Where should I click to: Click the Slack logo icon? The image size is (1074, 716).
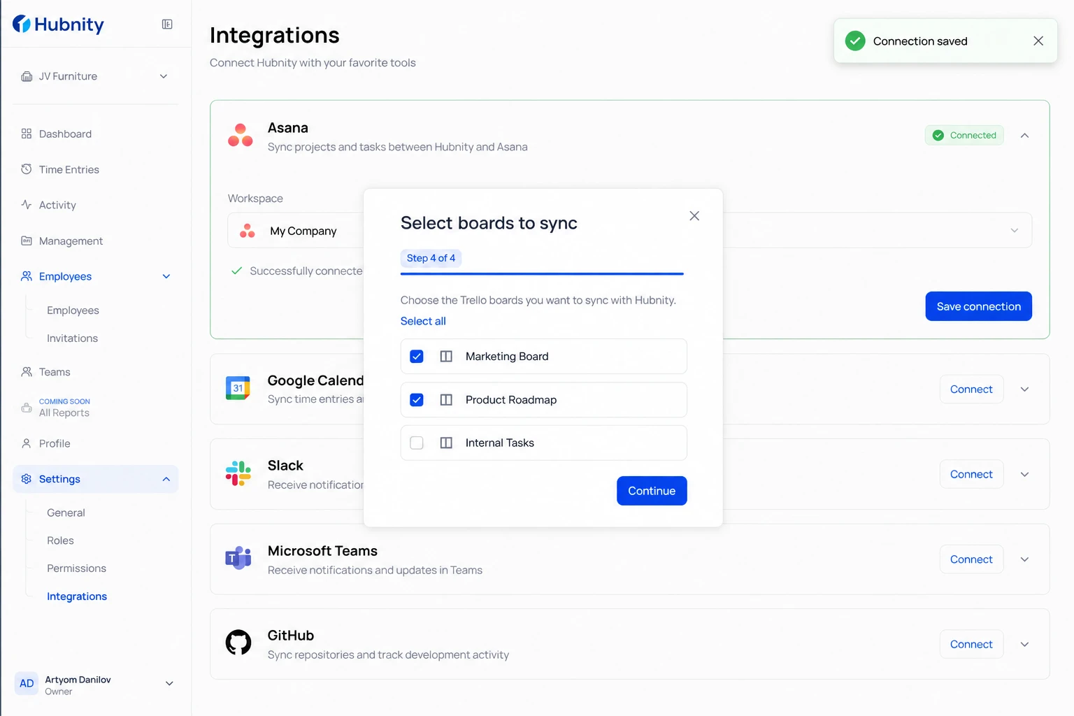coord(238,473)
